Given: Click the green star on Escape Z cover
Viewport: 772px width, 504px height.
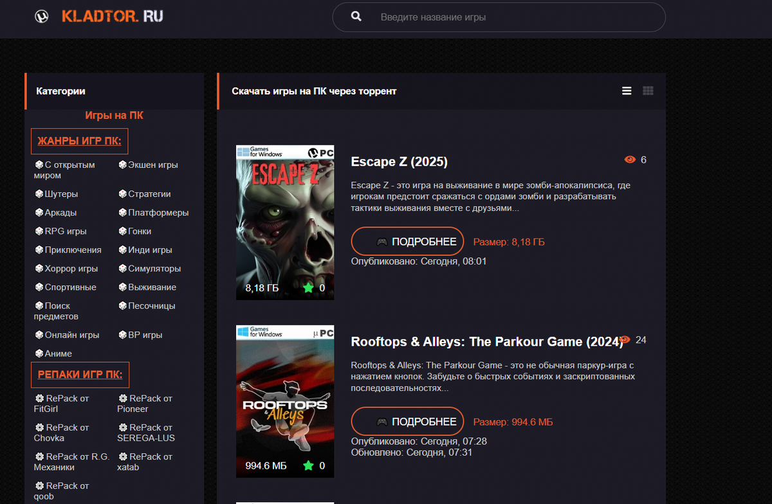Looking at the screenshot, I should [308, 287].
